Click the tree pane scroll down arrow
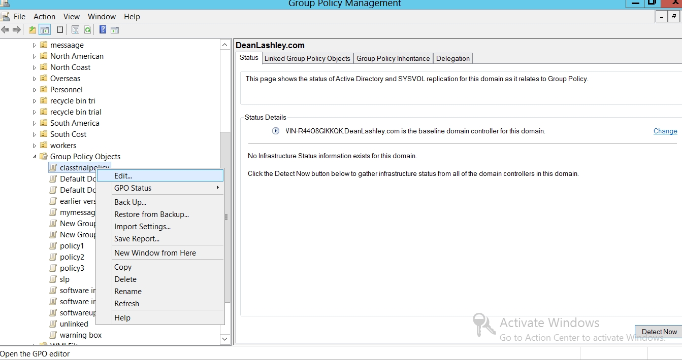 [225, 338]
